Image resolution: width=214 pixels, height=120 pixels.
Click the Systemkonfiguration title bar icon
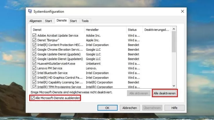[30, 11]
